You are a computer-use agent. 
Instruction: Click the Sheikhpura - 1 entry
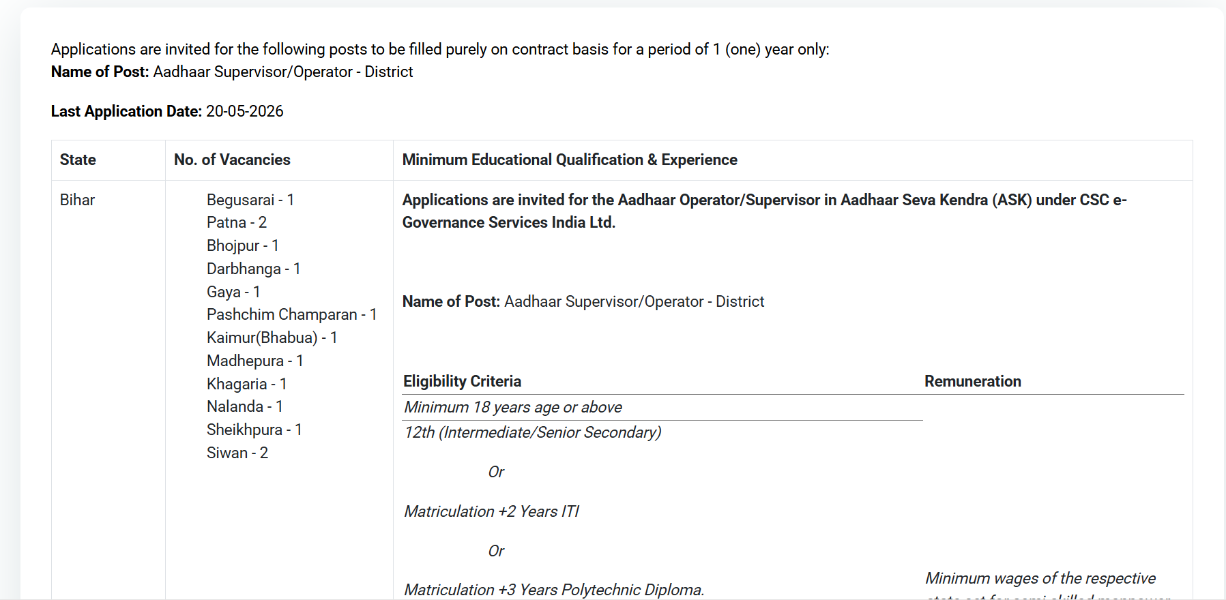[254, 430]
